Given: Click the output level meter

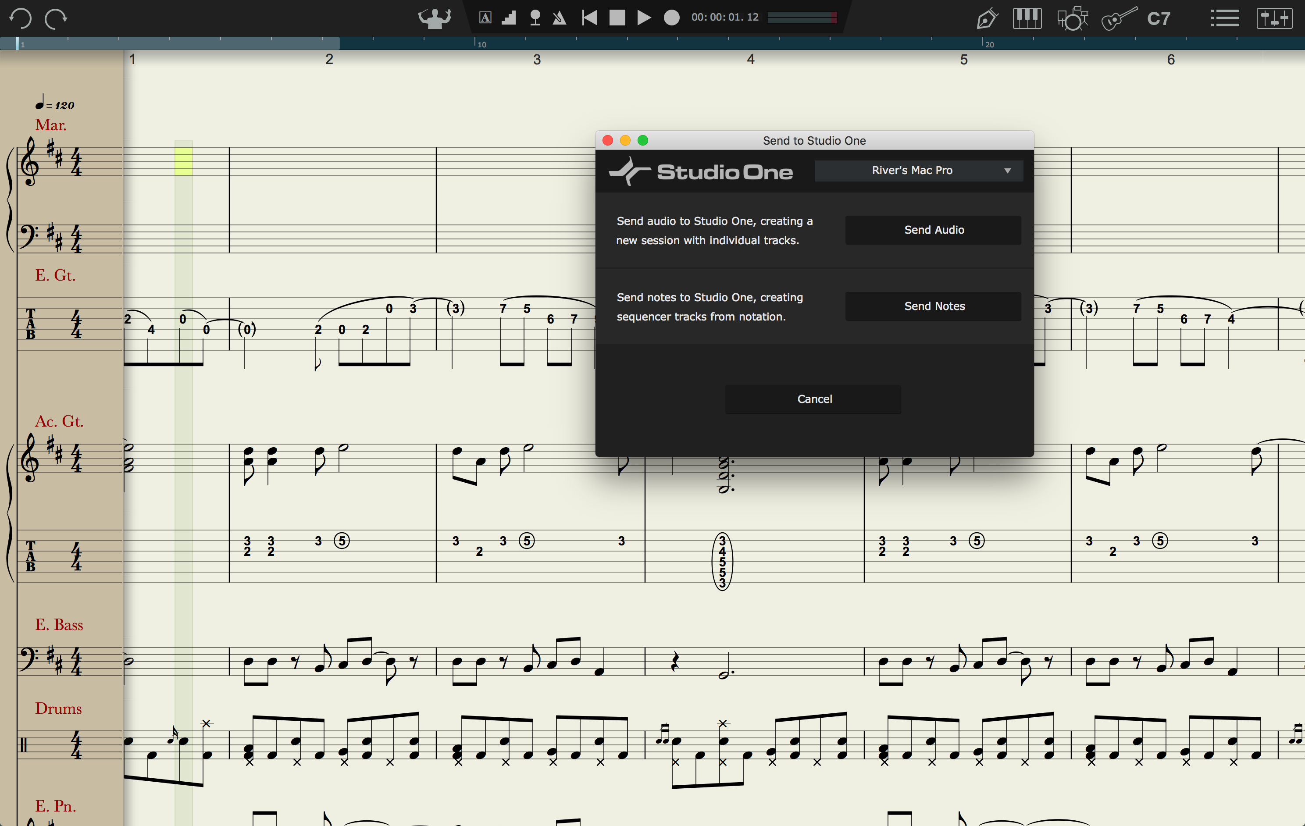Looking at the screenshot, I should 802,18.
